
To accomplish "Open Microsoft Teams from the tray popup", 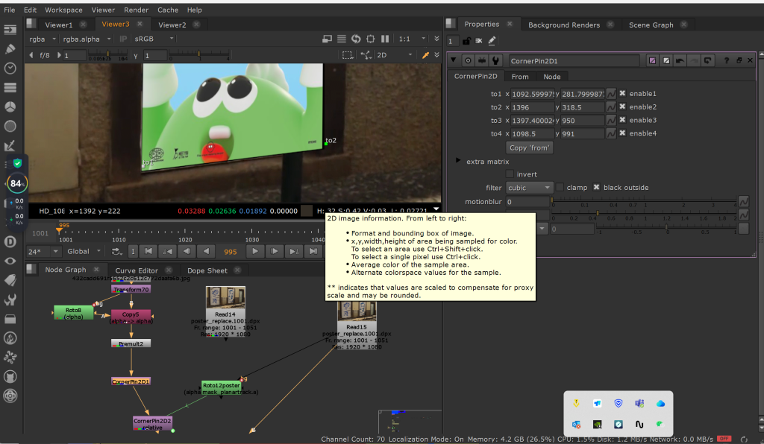I will click(639, 404).
